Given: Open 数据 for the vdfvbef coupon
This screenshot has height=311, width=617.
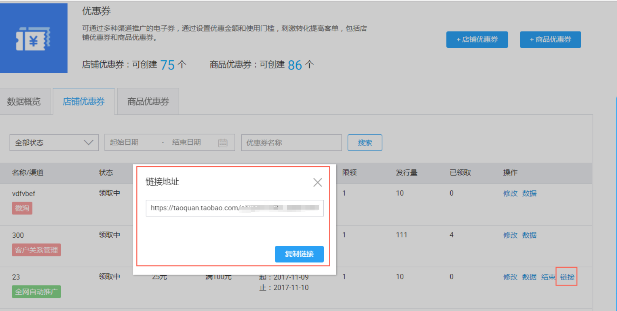Looking at the screenshot, I should (529, 193).
